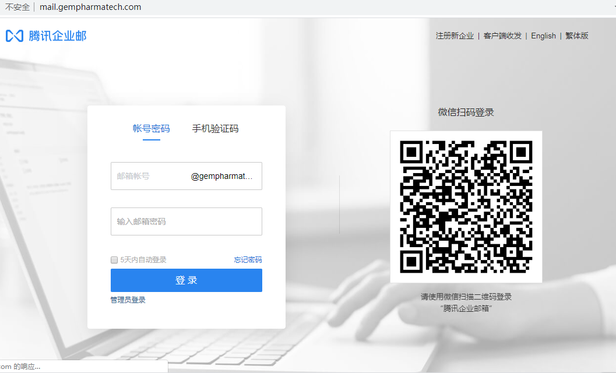
Task: Click the 微信扫码登录 heading area
Action: 466,112
